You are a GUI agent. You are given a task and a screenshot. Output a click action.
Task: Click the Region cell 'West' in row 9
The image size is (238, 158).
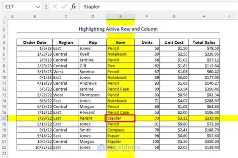click(66, 71)
